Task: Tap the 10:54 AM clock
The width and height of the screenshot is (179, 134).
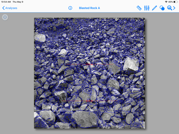Action: pos(6,2)
